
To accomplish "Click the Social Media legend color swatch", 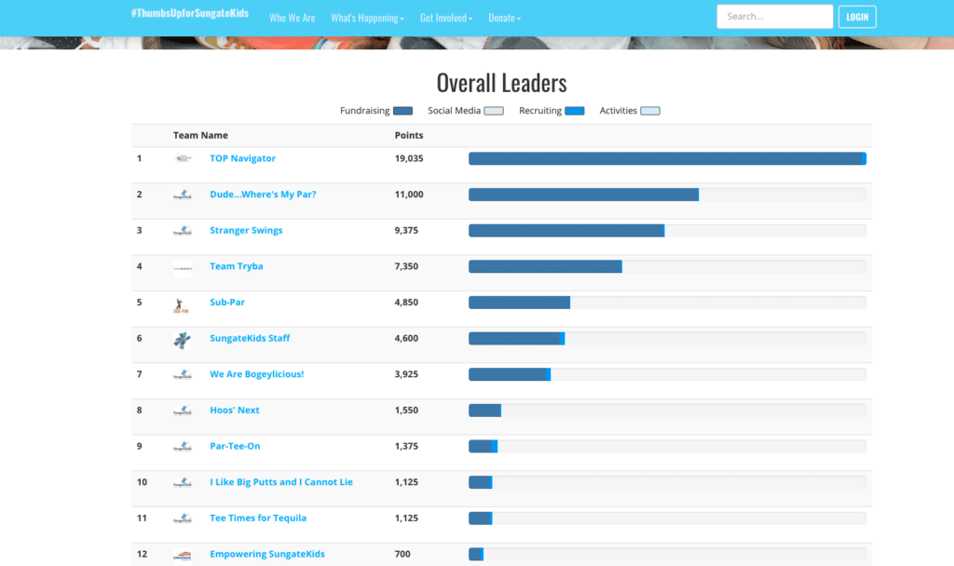I will (x=494, y=111).
